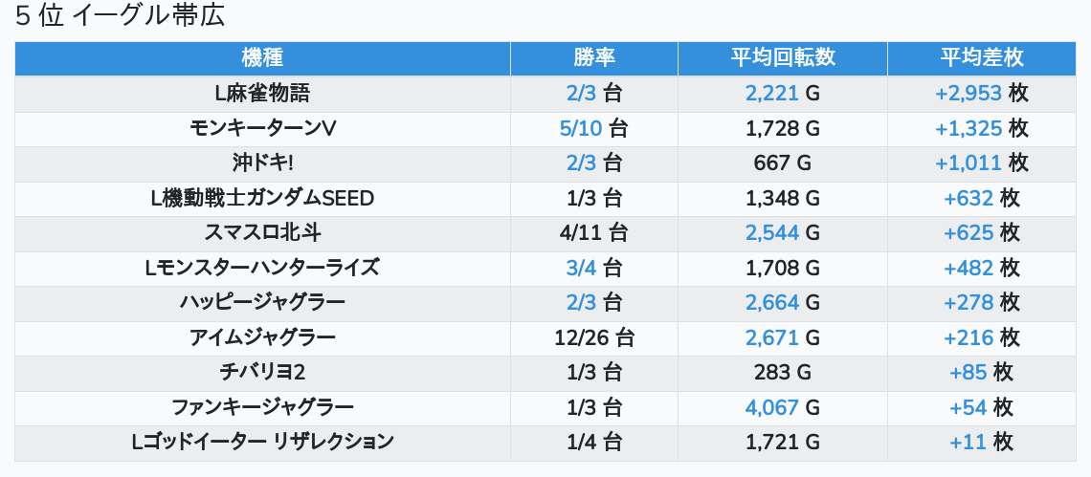
Task: Select the モンキーターンV machine name
Action: pos(262,129)
